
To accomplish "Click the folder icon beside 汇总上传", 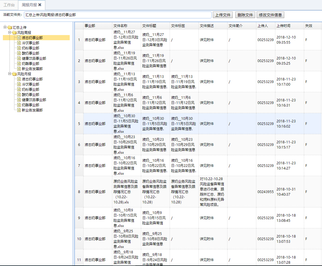I will click(10, 27).
